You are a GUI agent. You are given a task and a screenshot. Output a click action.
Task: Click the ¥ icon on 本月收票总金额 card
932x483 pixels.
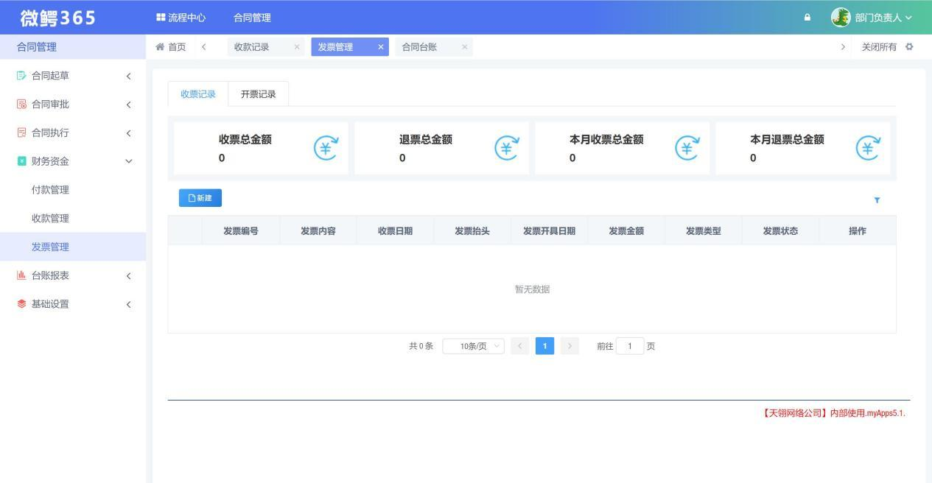click(x=685, y=148)
